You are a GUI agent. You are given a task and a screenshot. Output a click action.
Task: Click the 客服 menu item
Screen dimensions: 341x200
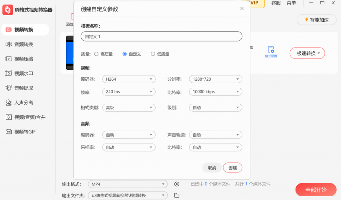pos(275,3)
